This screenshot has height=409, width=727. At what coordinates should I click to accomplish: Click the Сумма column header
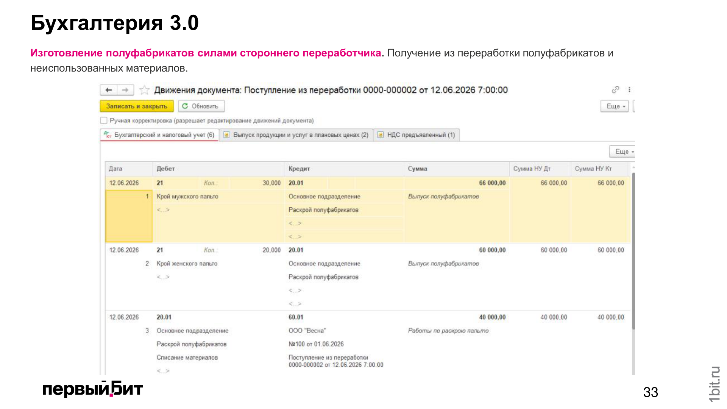pyautogui.click(x=457, y=169)
